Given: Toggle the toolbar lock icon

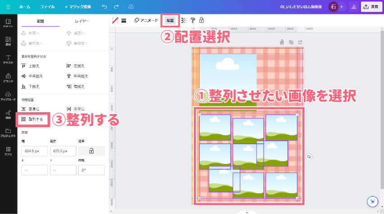Looking at the screenshot, I should coord(201,20).
